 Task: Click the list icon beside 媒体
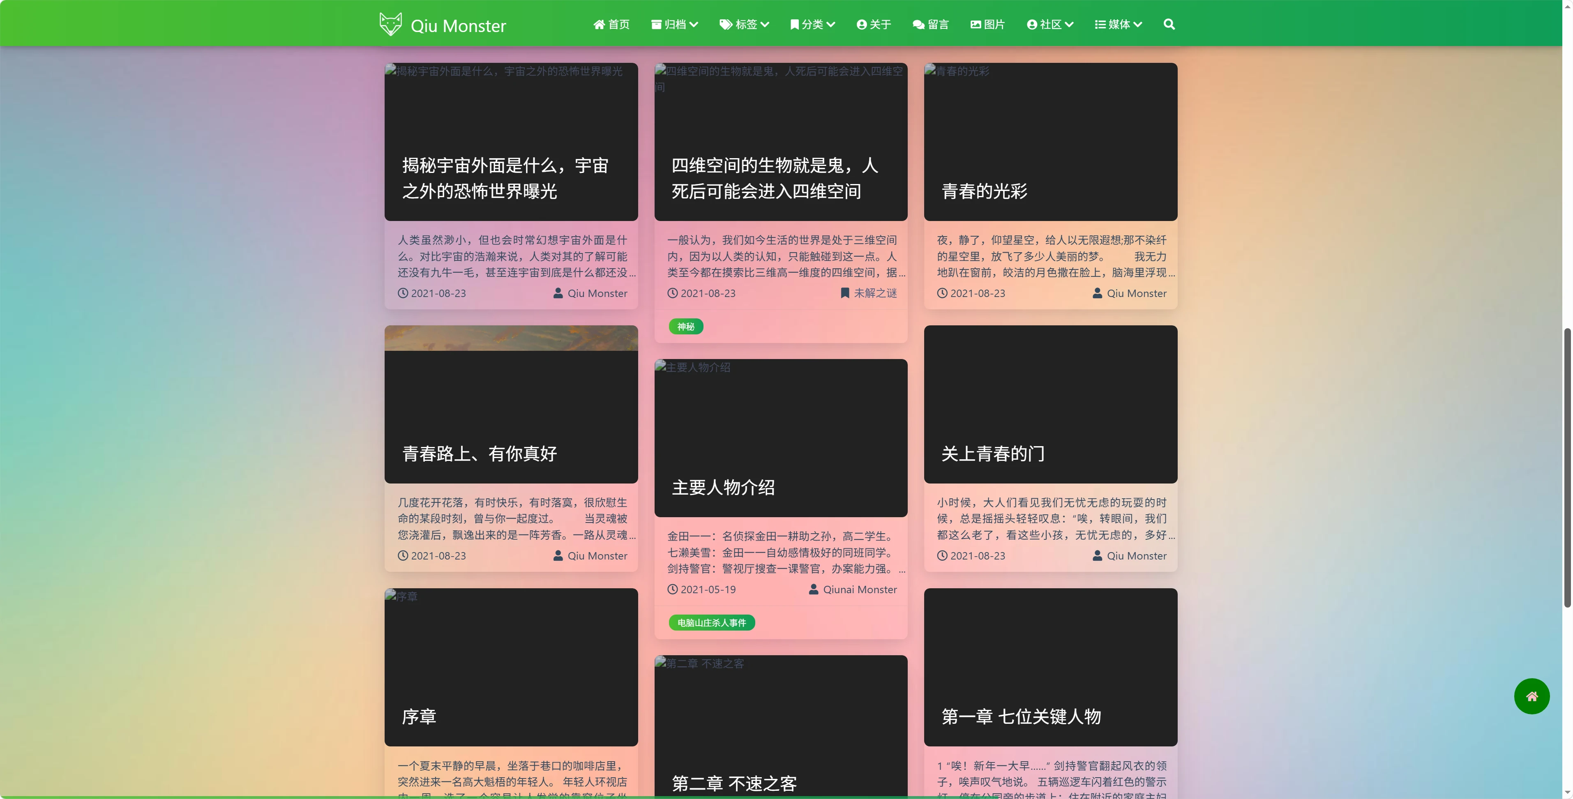coord(1100,24)
